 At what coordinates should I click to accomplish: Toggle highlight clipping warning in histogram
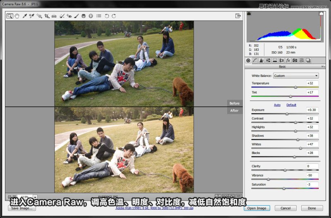321,14
